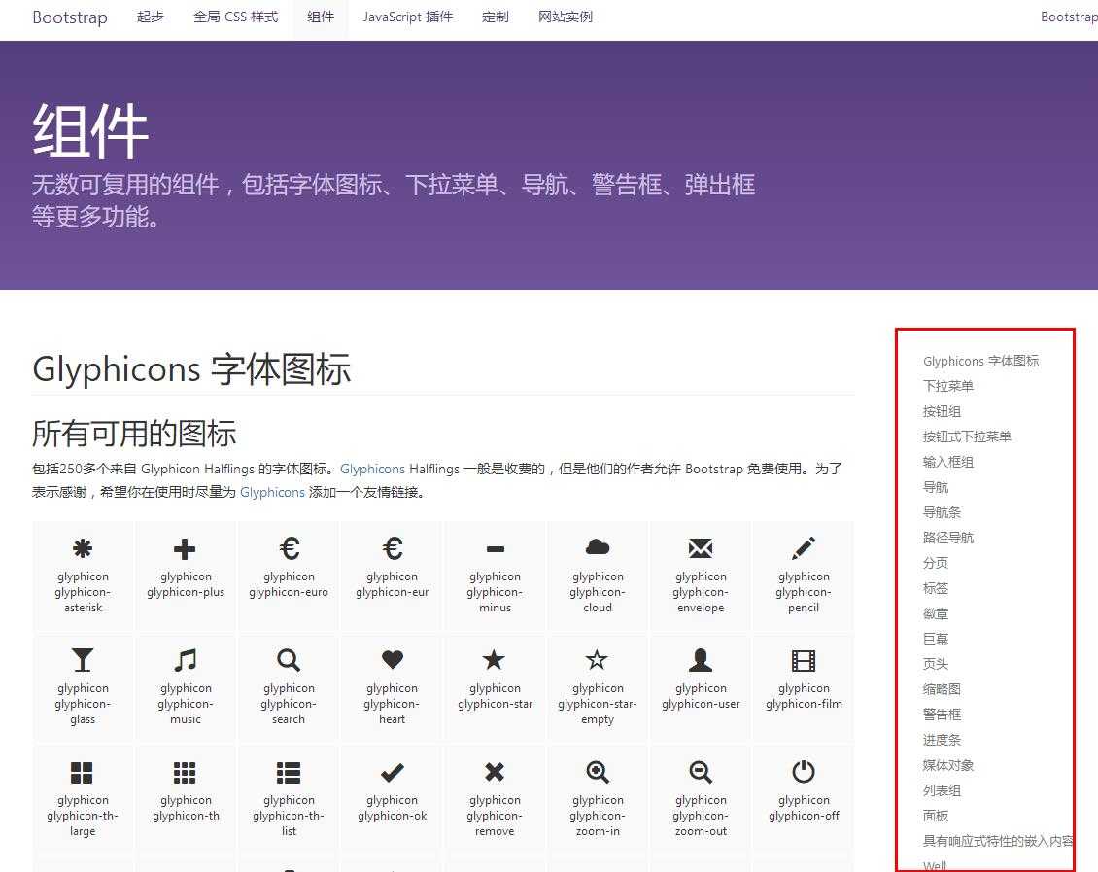
Task: Click the glyphicon-th small grid icon
Action: [x=185, y=772]
